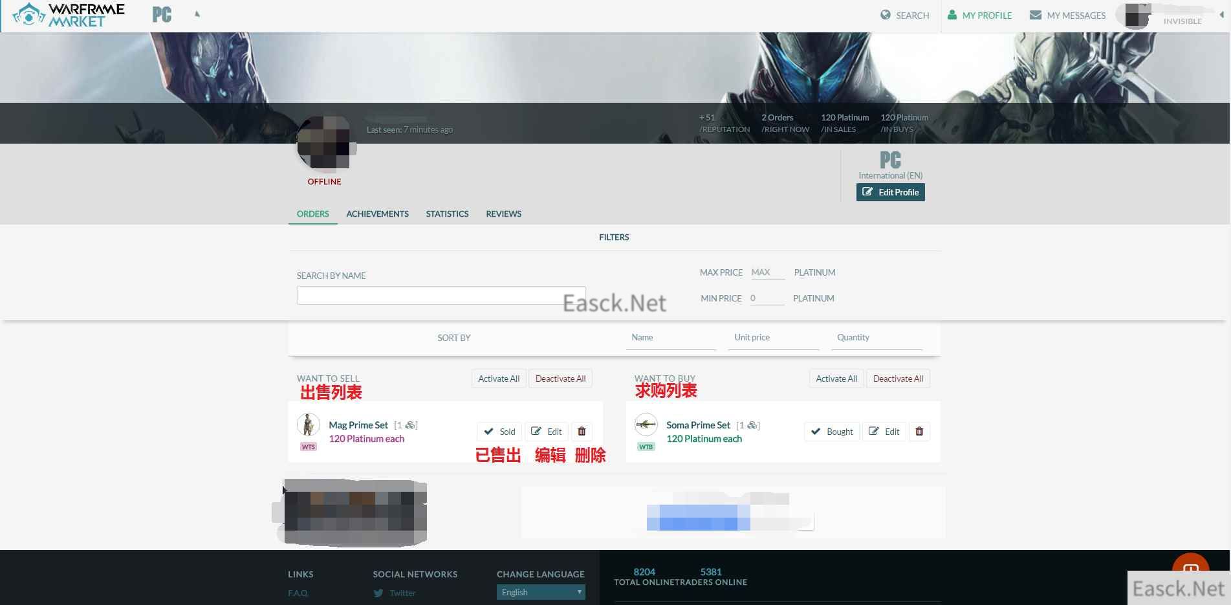
Task: Open the English language dropdown
Action: (541, 592)
